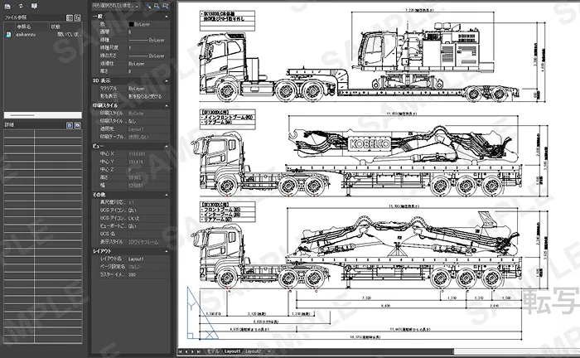Viewport: 580px width, 358px height.
Task: Collapse the 一般 properties section
Action: [x=166, y=17]
